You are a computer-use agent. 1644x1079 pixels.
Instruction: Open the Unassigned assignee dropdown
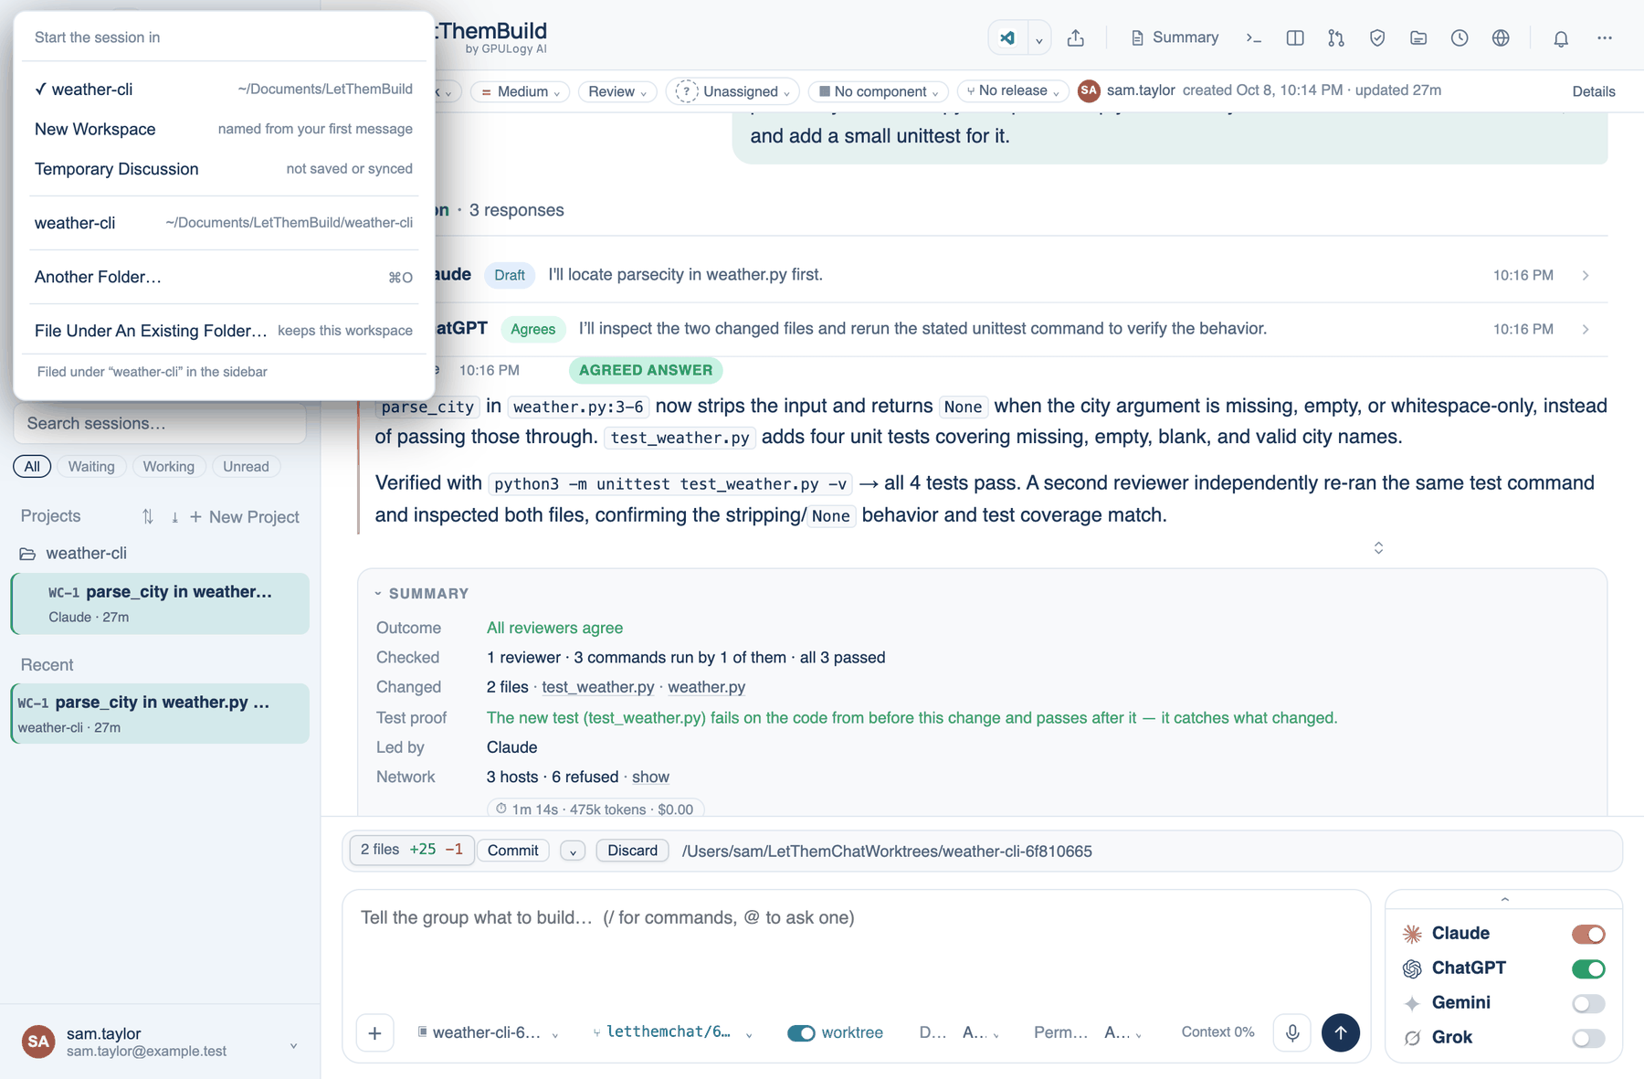[x=732, y=91]
